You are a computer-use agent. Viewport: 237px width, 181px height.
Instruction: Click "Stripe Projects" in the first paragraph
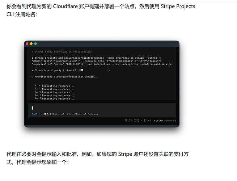coord(178,7)
